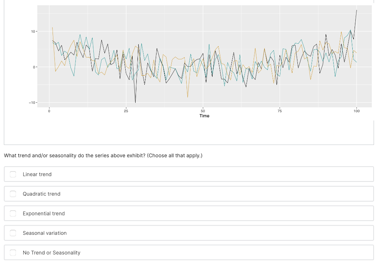Click the y-axis tick label 10
Image resolution: width=390 pixels, height=264 pixels.
pos(33,32)
